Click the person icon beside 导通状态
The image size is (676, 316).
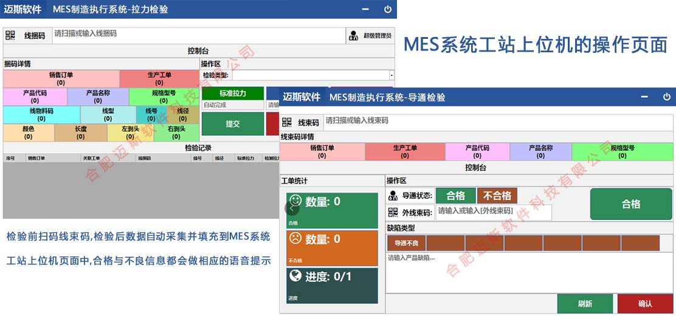tap(393, 196)
